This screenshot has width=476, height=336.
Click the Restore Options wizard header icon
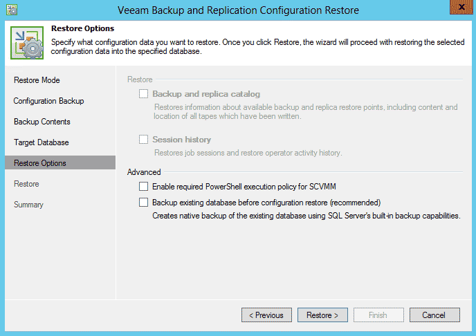[x=27, y=43]
